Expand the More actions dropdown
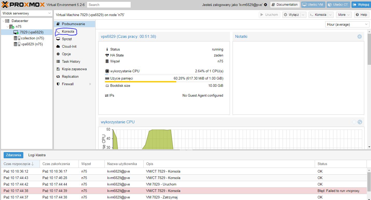 344,15
